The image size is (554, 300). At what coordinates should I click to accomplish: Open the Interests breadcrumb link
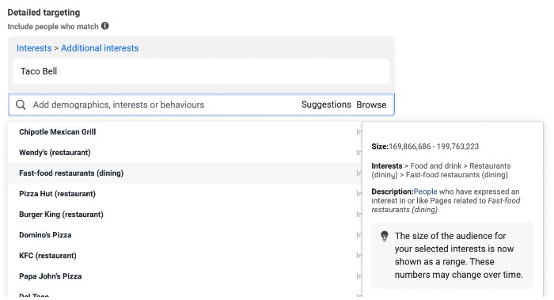[x=34, y=48]
